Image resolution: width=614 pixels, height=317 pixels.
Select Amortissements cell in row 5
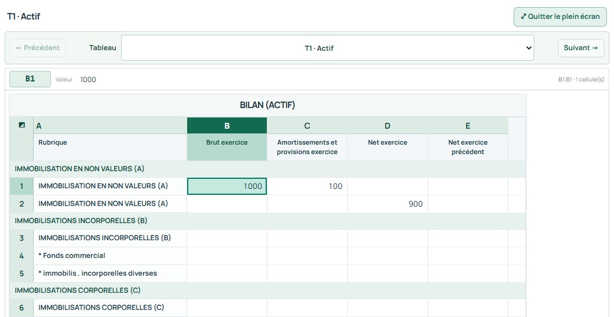[308, 273]
